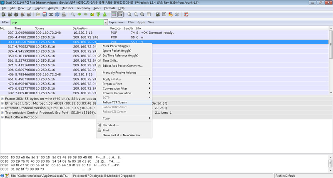Viewport: 333px width, 178px height.
Task: Open coloring rules toolbar icon
Action: 171,15
